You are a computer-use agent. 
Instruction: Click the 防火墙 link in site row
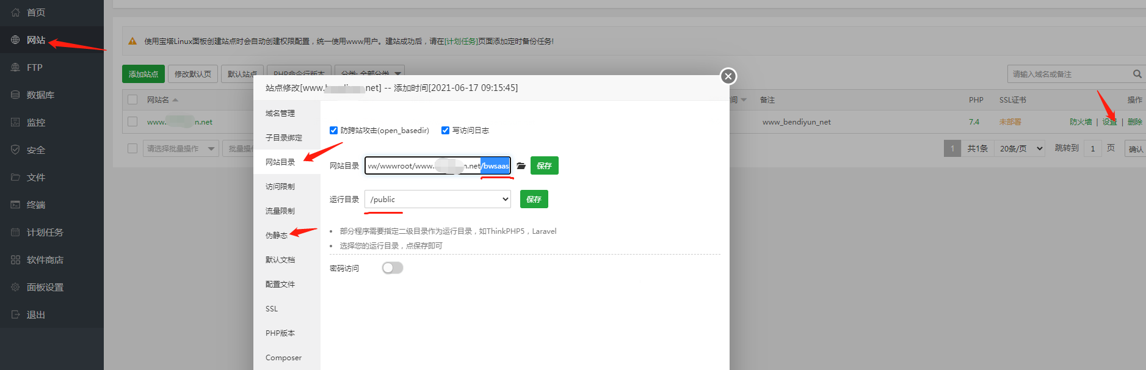point(1081,122)
